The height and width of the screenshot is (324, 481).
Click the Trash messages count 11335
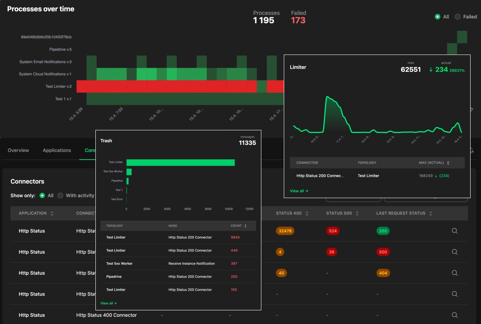(x=247, y=143)
